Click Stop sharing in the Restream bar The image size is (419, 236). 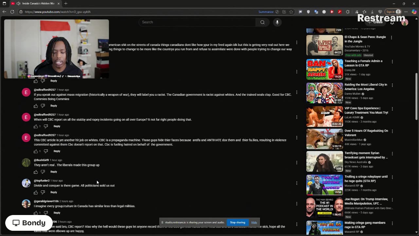(237, 223)
